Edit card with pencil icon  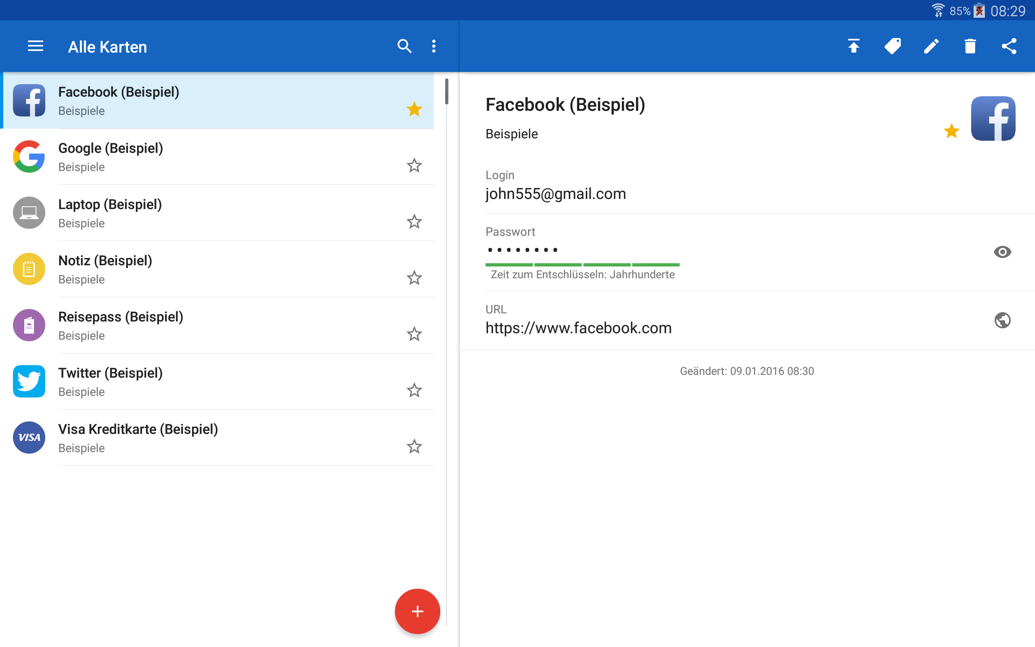coord(931,46)
